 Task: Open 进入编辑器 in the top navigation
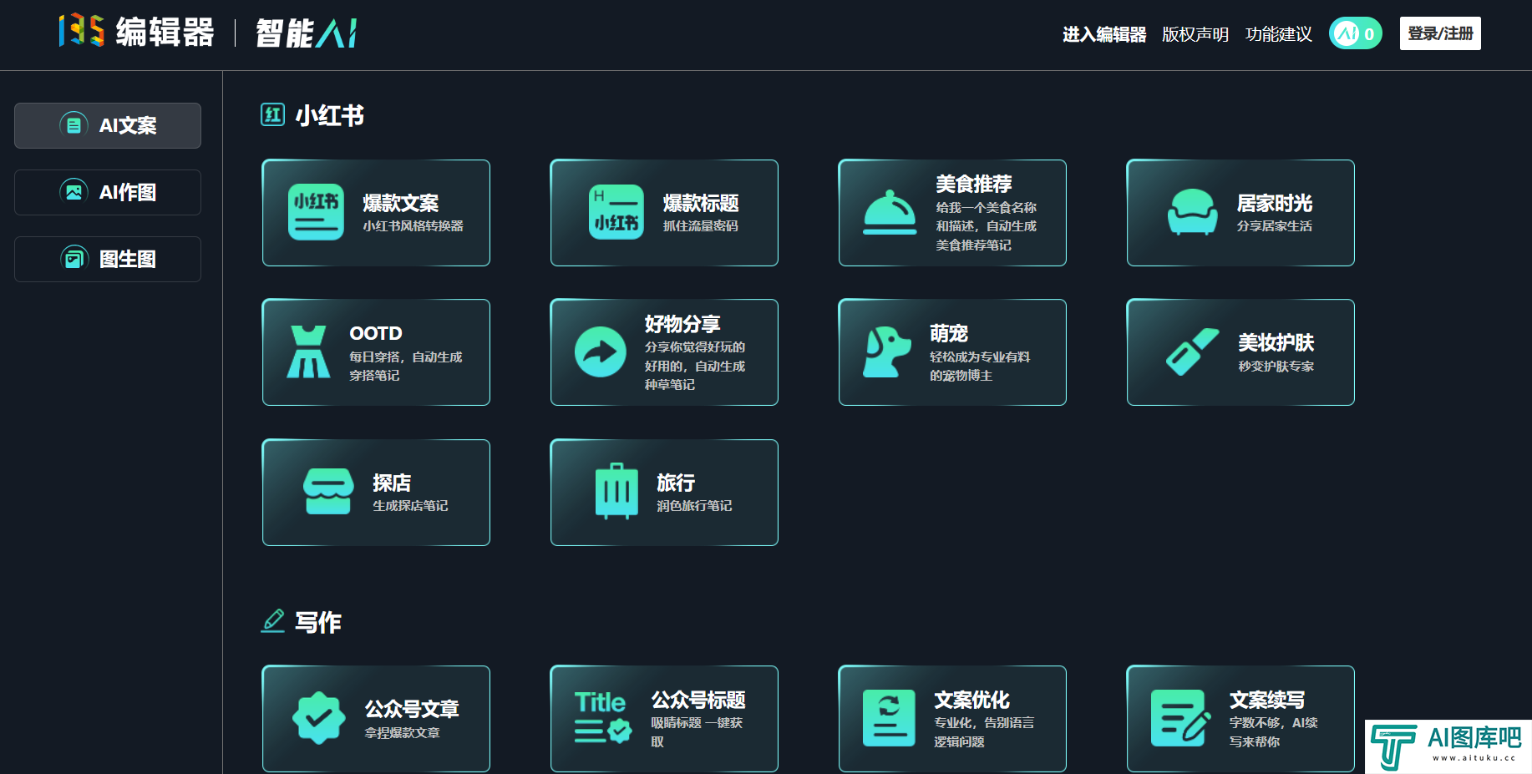[1103, 34]
